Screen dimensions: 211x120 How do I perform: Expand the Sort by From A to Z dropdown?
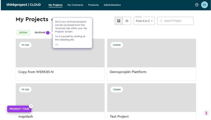pyautogui.click(x=144, y=21)
